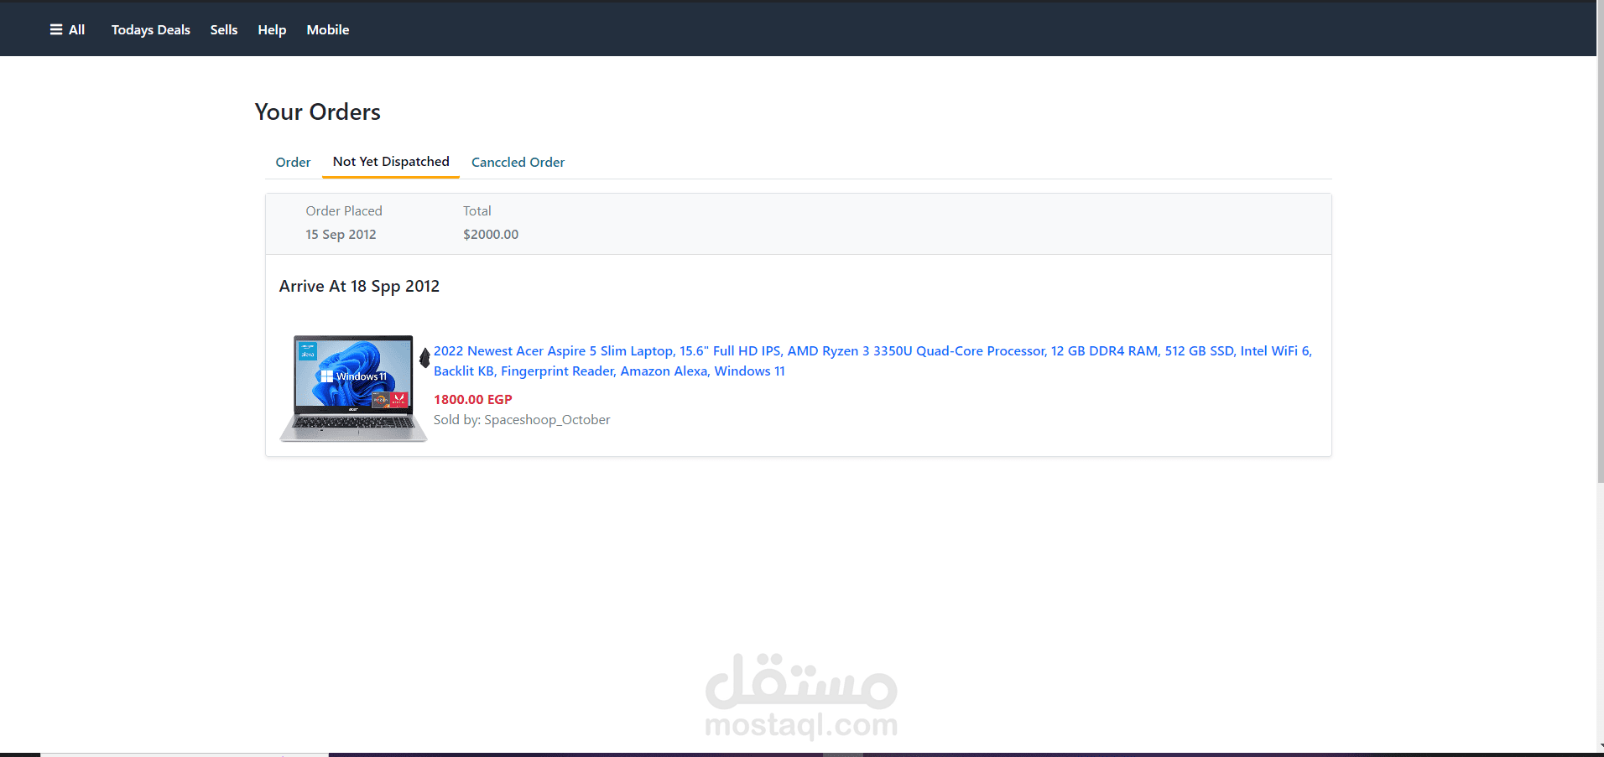This screenshot has width=1604, height=757.
Task: Click the 1800.00 EGP price text
Action: (472, 400)
